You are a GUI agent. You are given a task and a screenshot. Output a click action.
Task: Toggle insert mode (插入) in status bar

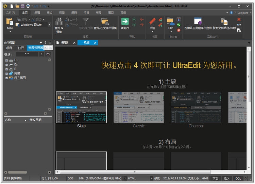tap(226, 178)
